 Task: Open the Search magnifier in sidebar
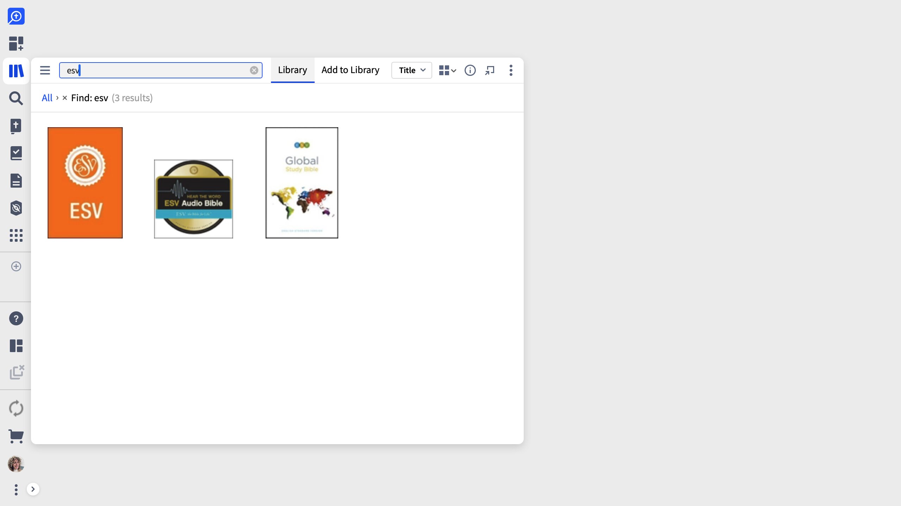[x=16, y=98]
